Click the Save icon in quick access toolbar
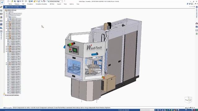The image size is (198, 111). [x=18, y=1]
